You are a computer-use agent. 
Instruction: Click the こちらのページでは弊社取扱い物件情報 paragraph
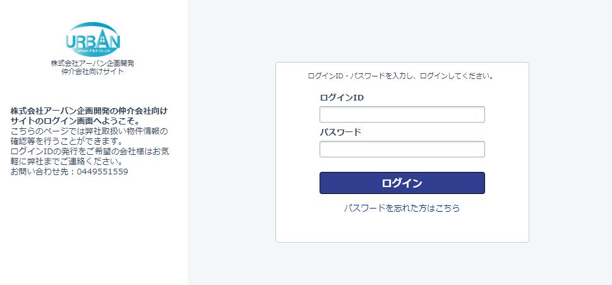click(89, 131)
